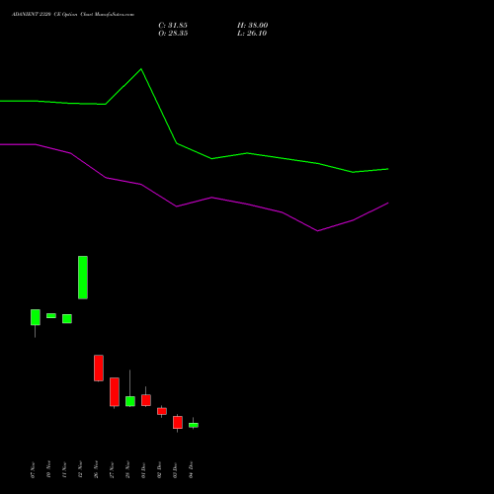Click the 01 Dec date label
Screen dimensions: 494x494
click(x=143, y=470)
